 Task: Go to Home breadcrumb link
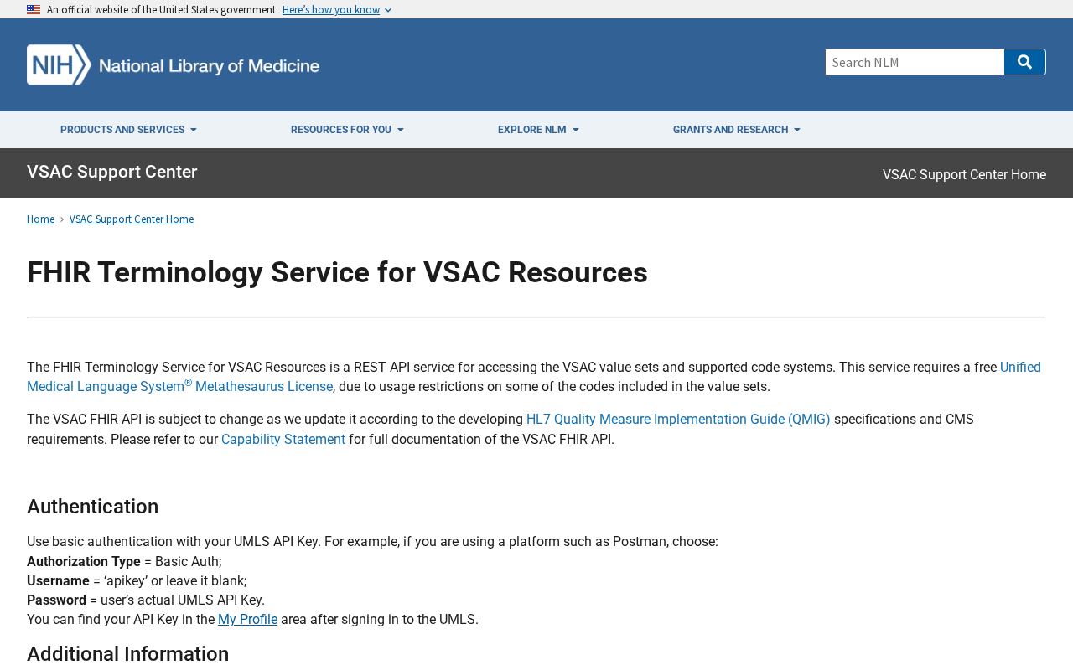40,219
